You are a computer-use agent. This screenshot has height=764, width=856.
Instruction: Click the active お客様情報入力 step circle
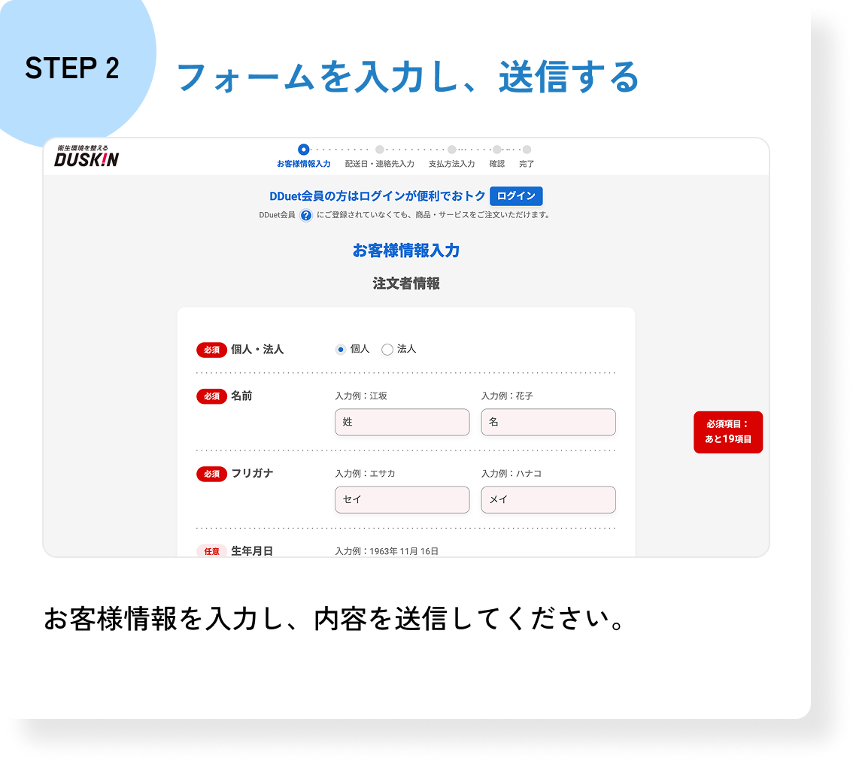coord(303,150)
